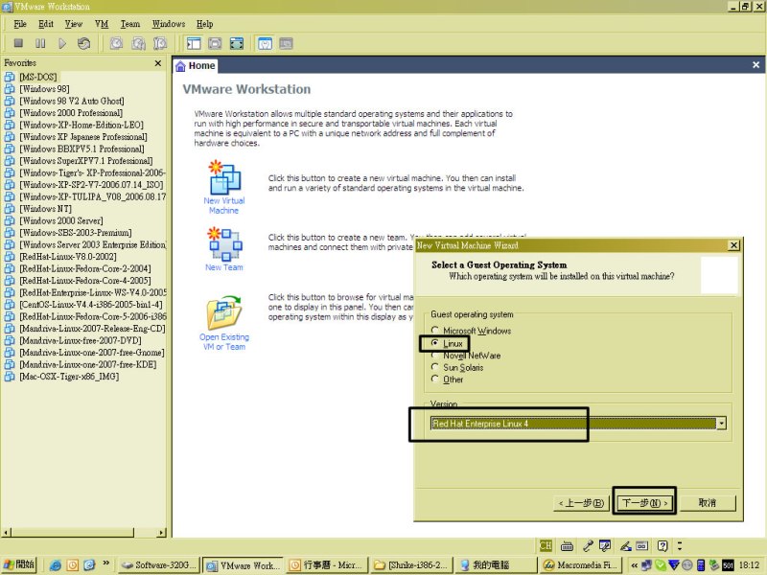
Task: Open the Help menu
Action: pos(204,24)
